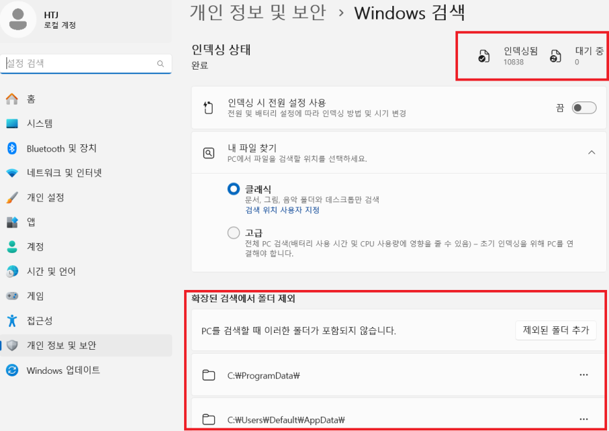Click the Accessibility (접근성) figure icon
Viewport: 609px width, 431px height.
pos(12,321)
